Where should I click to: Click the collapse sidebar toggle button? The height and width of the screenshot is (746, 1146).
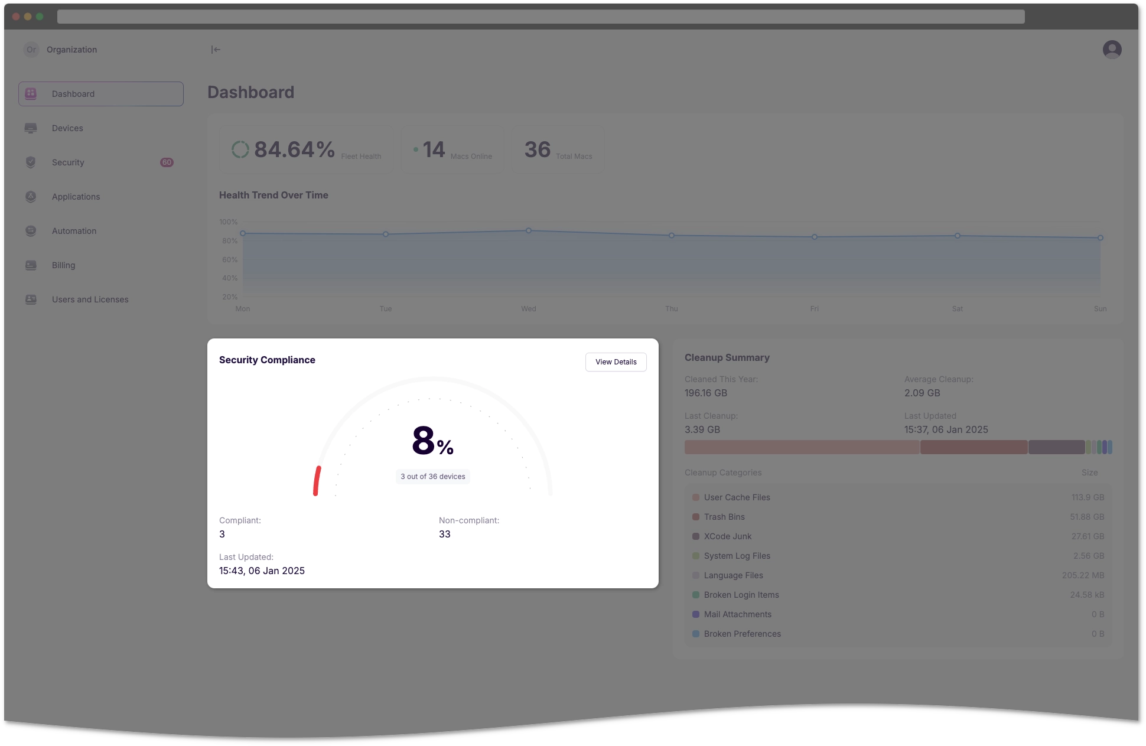[x=216, y=49]
